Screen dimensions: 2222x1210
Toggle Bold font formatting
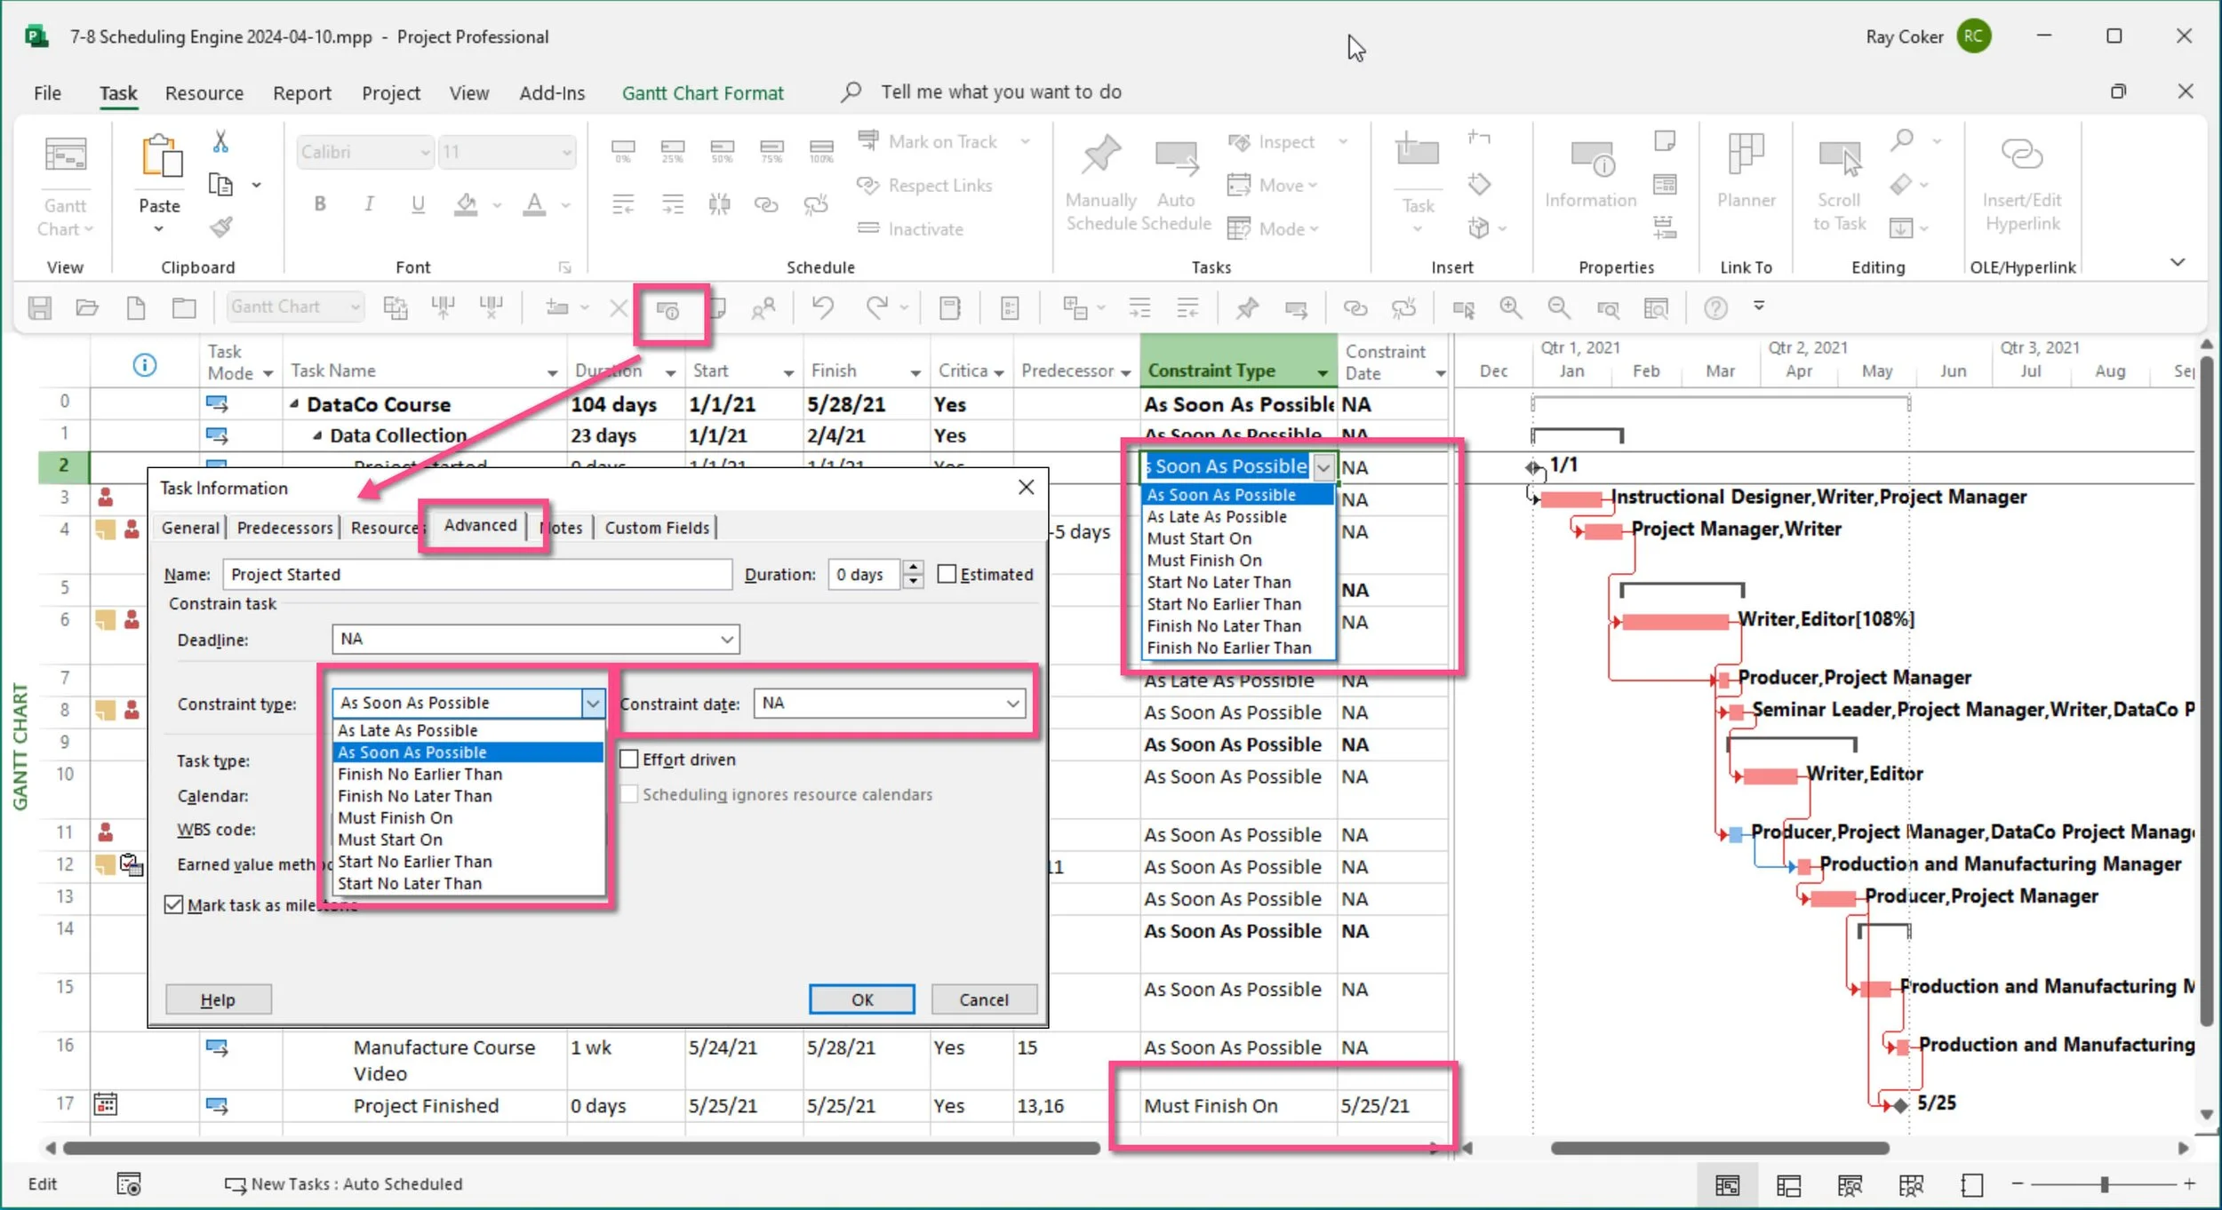[x=320, y=203]
